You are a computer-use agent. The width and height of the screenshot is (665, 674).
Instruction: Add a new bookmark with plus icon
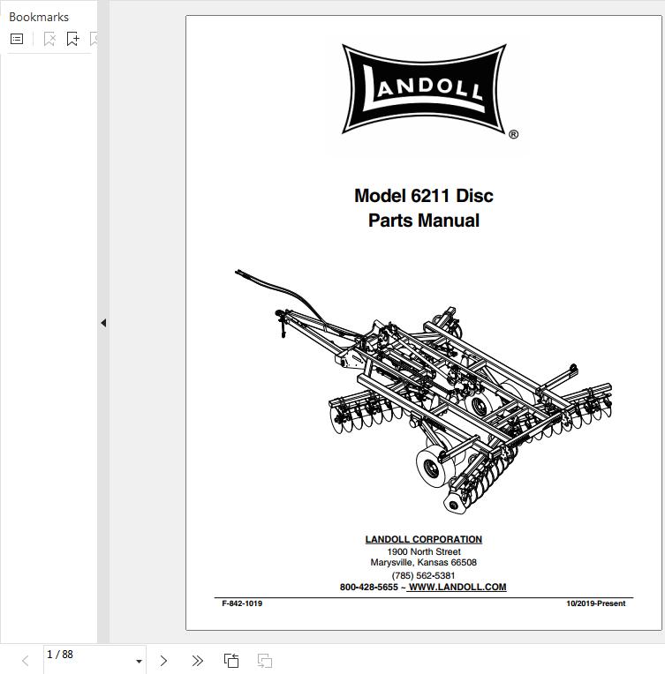pos(72,39)
